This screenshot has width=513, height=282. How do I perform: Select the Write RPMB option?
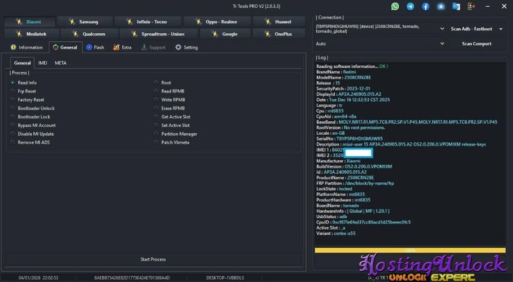click(x=170, y=100)
